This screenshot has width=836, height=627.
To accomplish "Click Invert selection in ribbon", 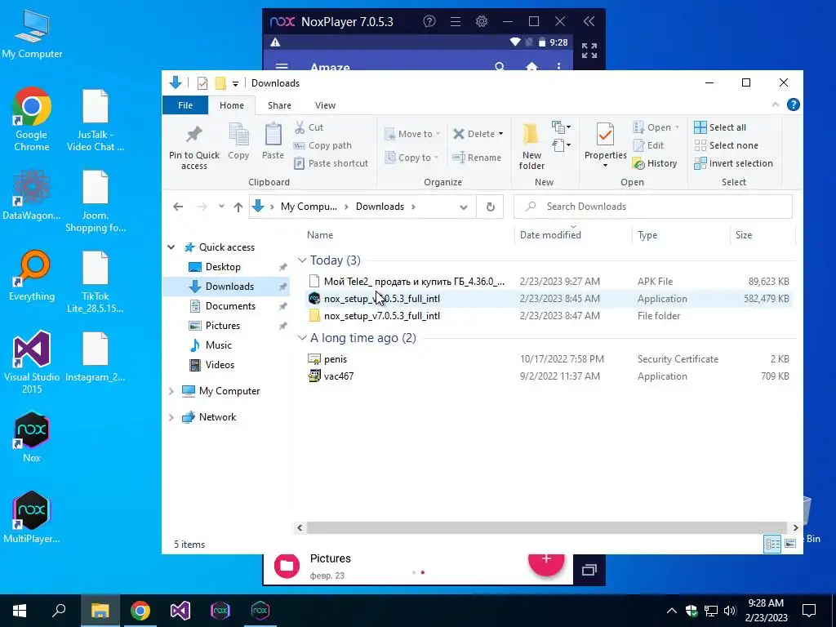I will (734, 163).
